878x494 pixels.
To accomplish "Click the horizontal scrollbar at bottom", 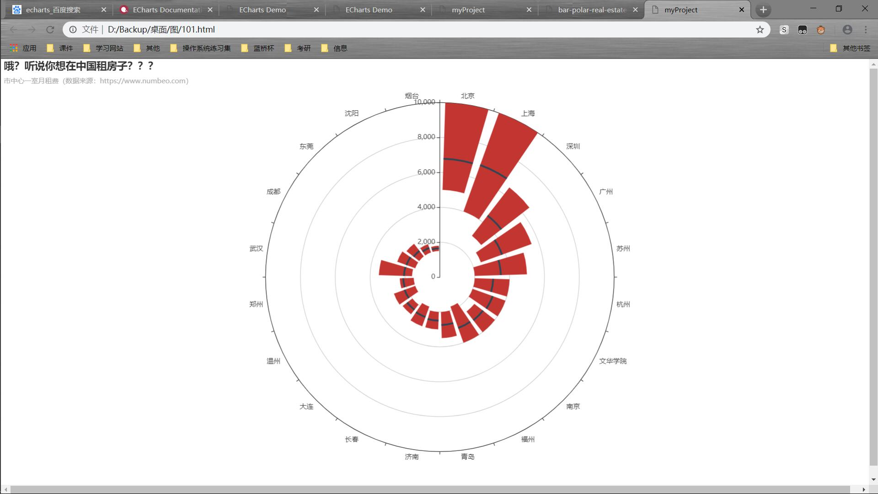I will point(430,489).
